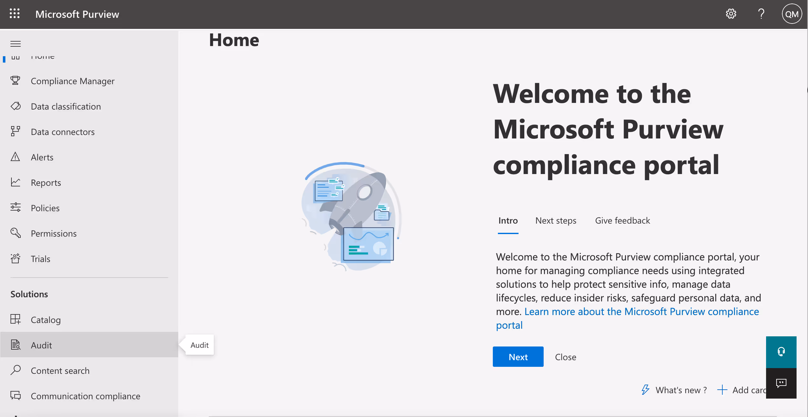Click the Permissions key icon

(x=15, y=233)
